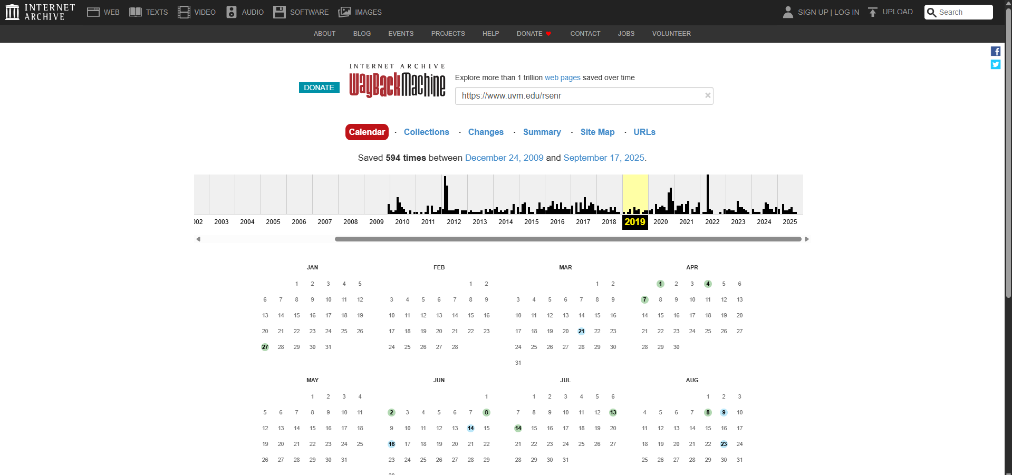Click the user avatar icon
The image size is (1012, 475).
(x=788, y=12)
